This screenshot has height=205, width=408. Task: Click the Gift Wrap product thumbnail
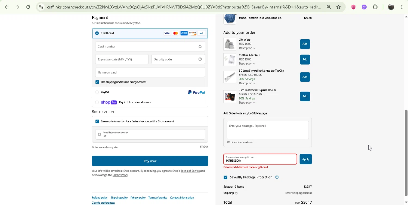(230, 44)
